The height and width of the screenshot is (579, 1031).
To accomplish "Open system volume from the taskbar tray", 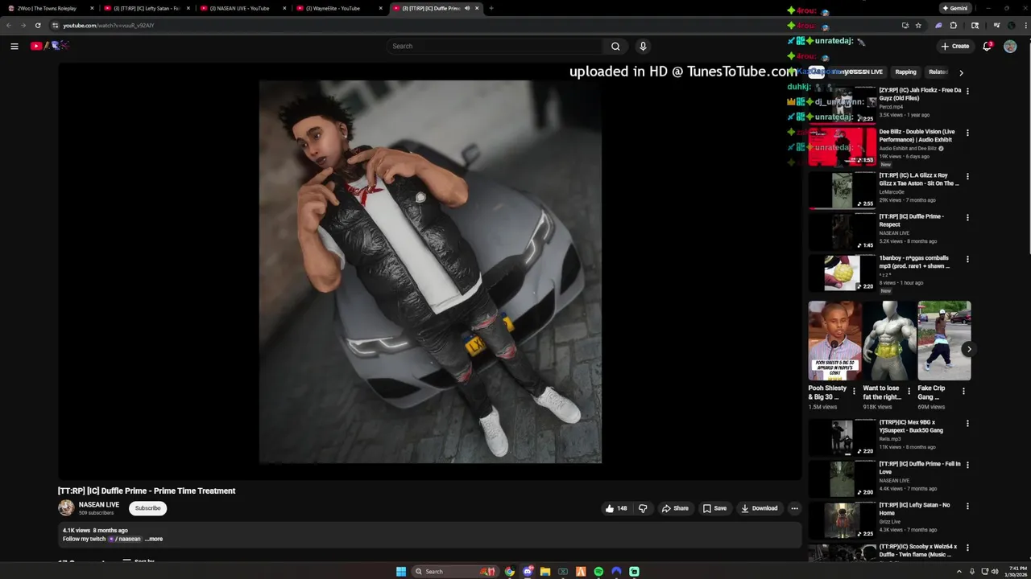I will (x=996, y=572).
